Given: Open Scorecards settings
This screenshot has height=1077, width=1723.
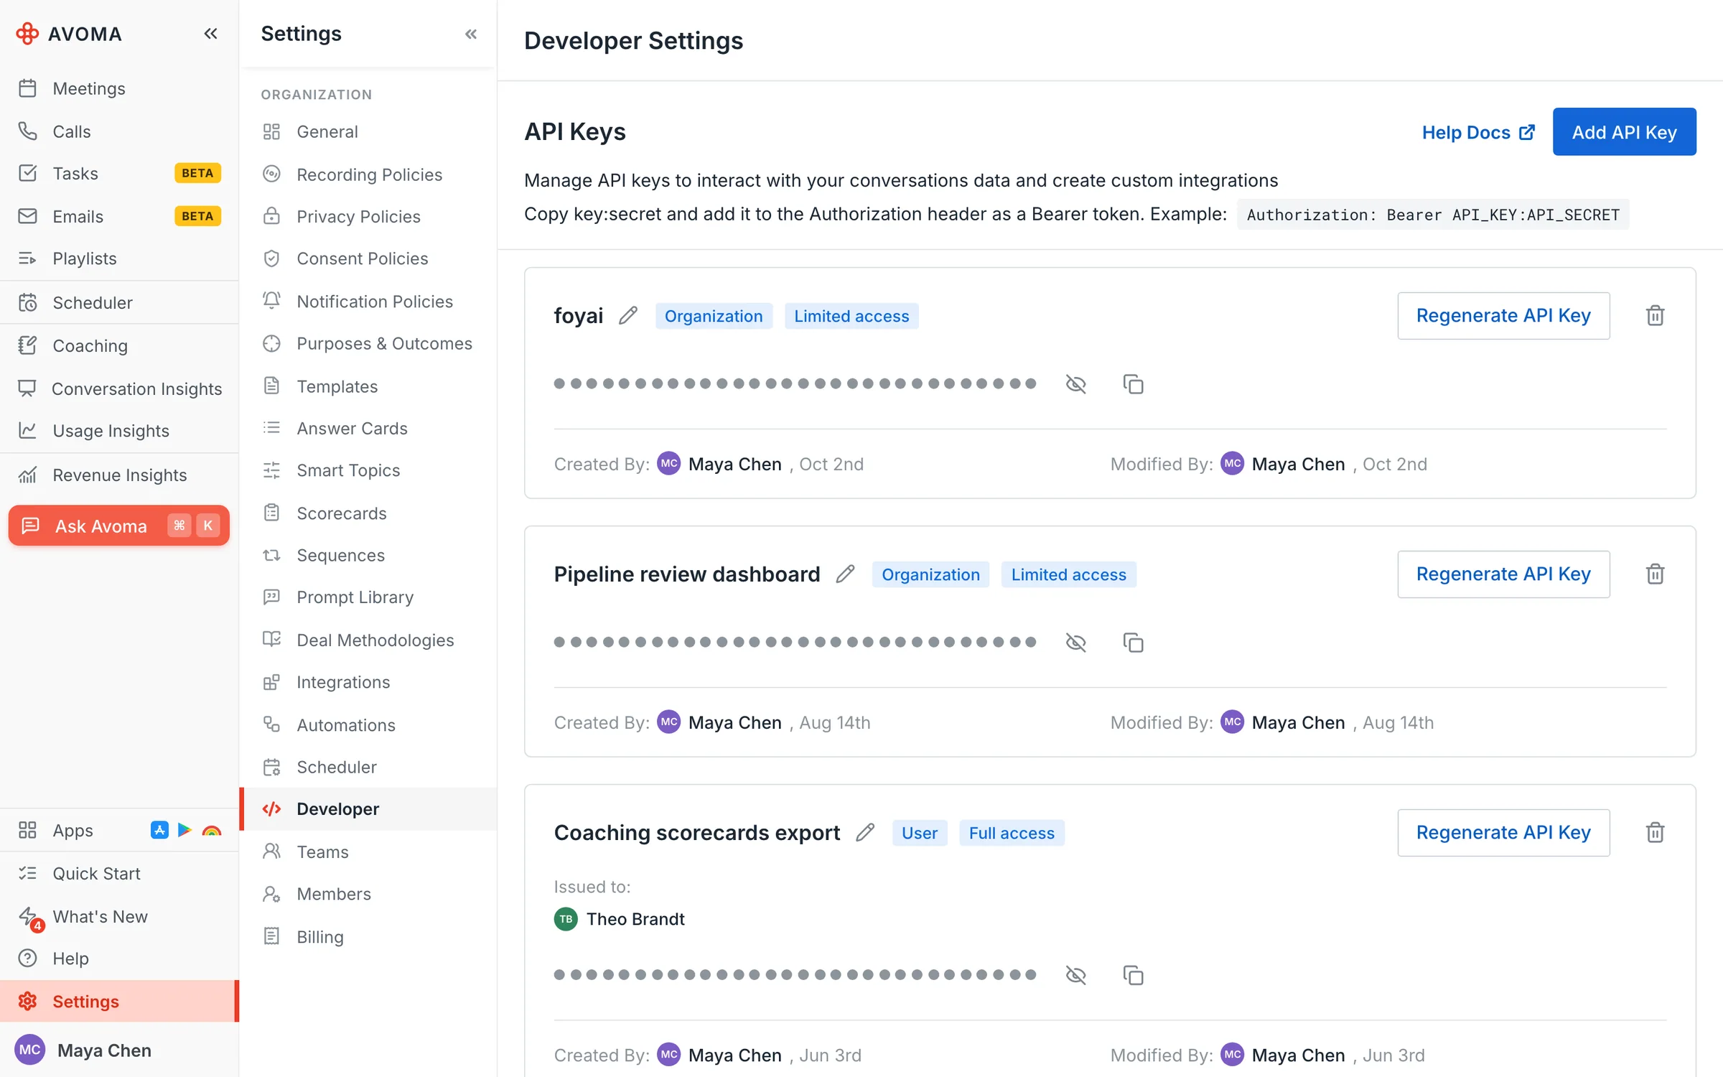Looking at the screenshot, I should tap(368, 513).
